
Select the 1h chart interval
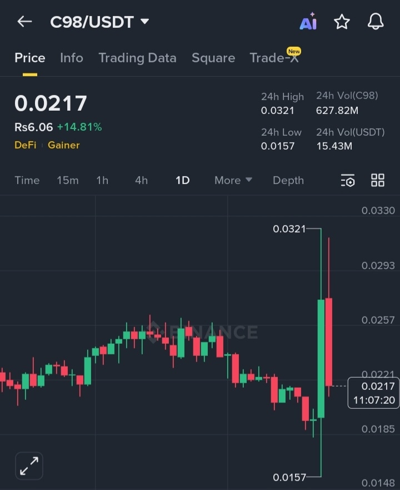click(102, 180)
